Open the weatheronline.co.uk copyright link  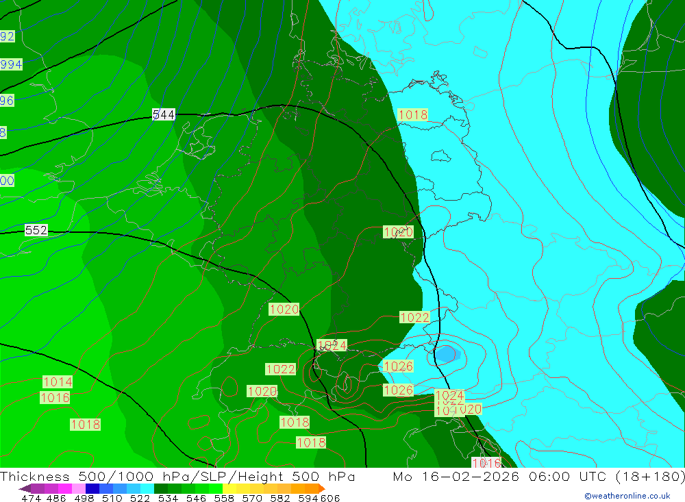coord(627,496)
